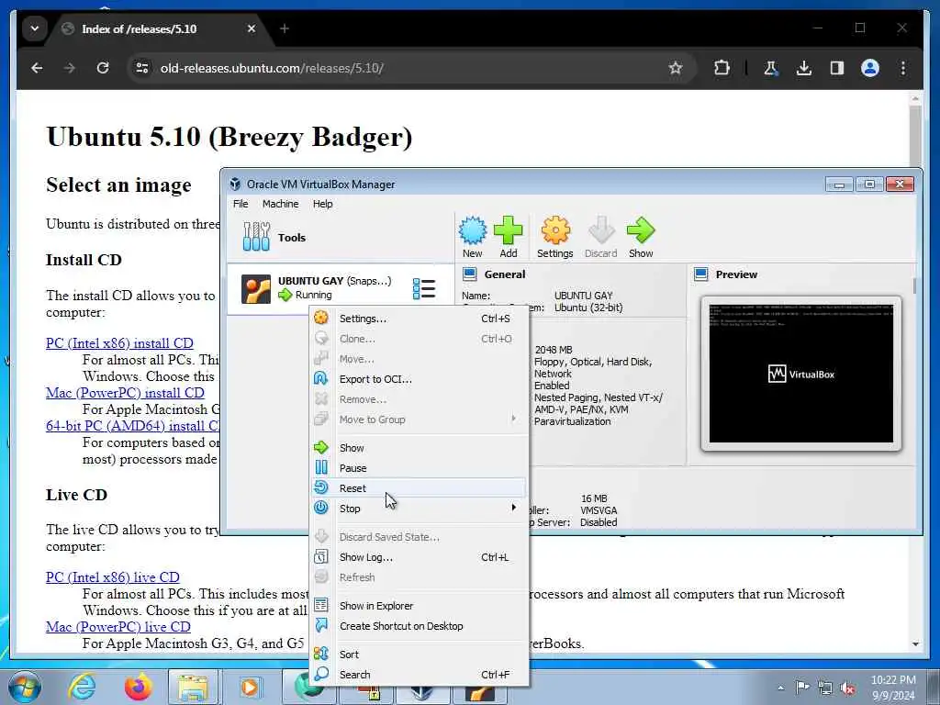Show hidden system tray icons arrow
This screenshot has height=705, width=940.
pyautogui.click(x=780, y=688)
